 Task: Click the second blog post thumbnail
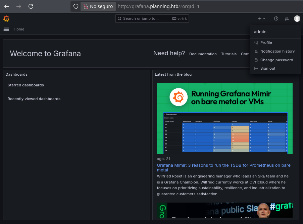point(225,210)
